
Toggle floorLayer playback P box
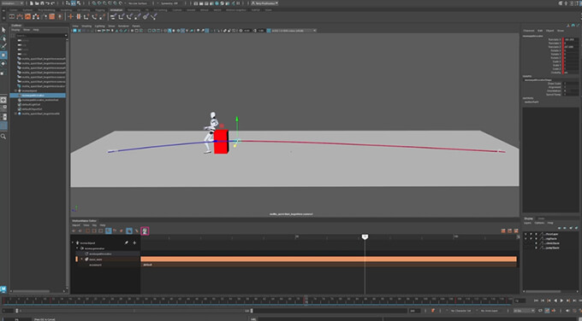(x=532, y=235)
